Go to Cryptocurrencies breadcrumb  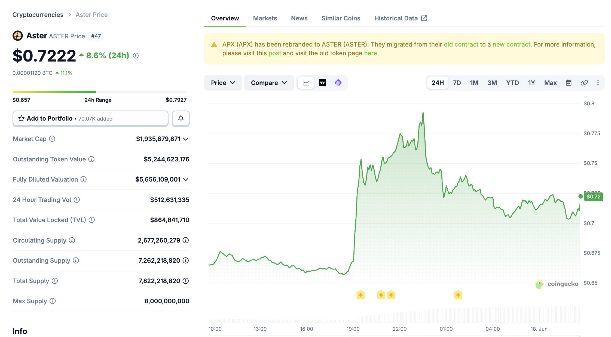point(38,15)
